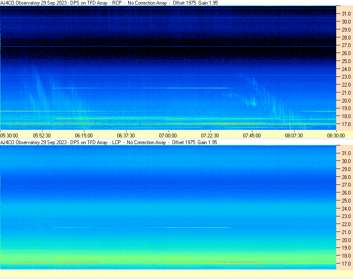Select 27.0 frequency label in RCP panel

click(x=346, y=45)
